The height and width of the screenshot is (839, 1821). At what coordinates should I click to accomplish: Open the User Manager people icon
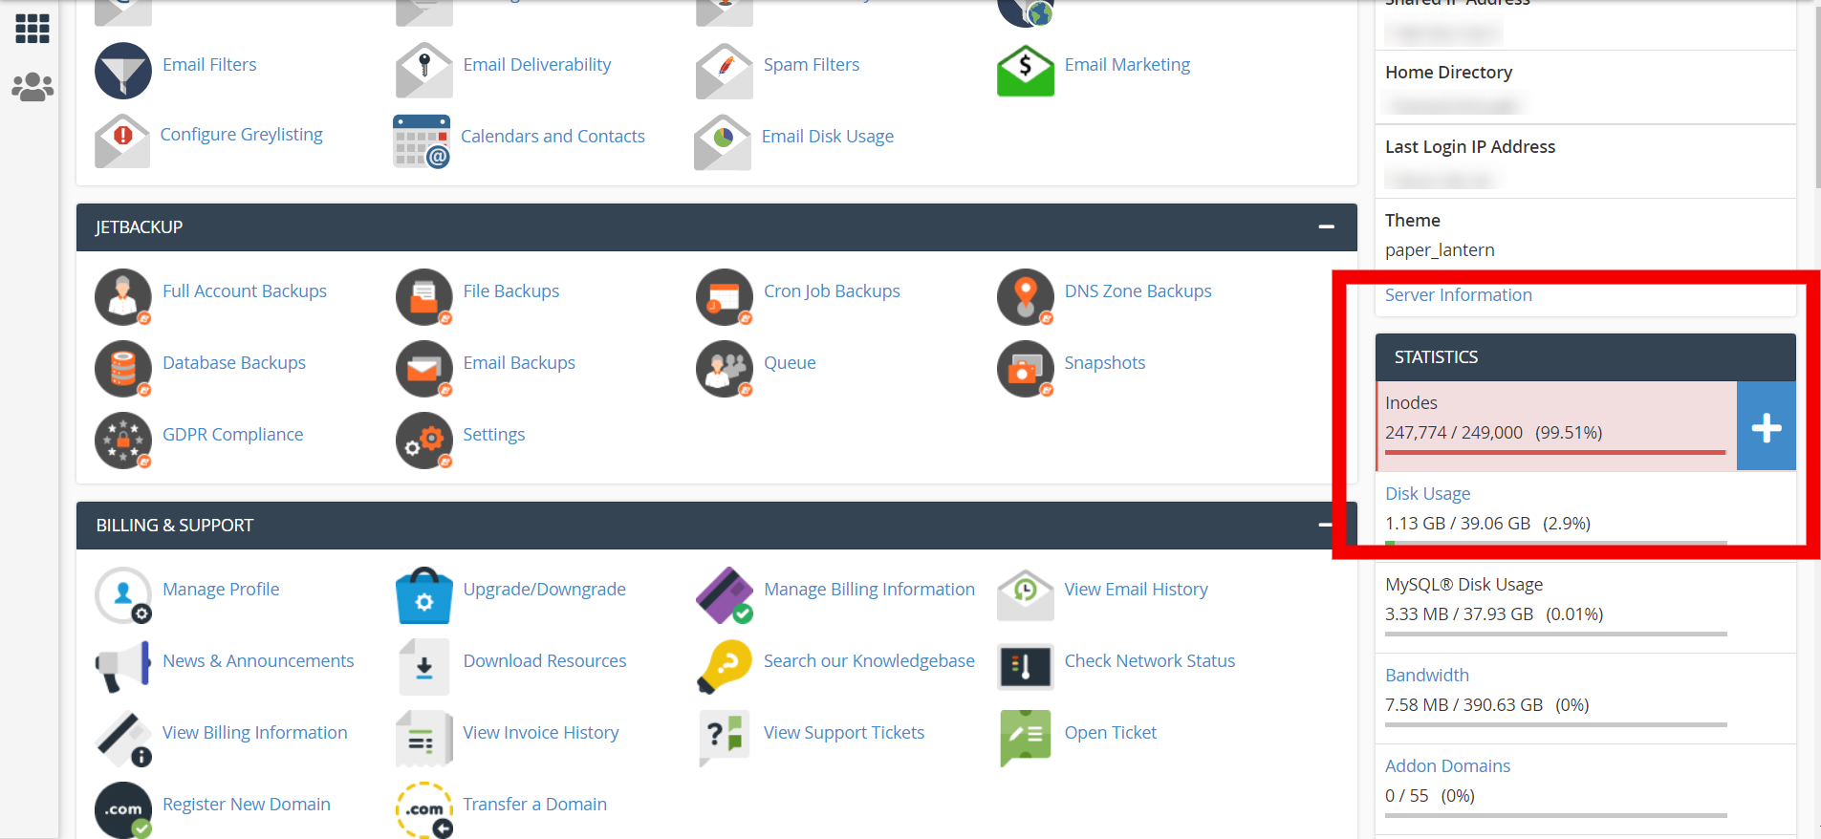pos(33,88)
